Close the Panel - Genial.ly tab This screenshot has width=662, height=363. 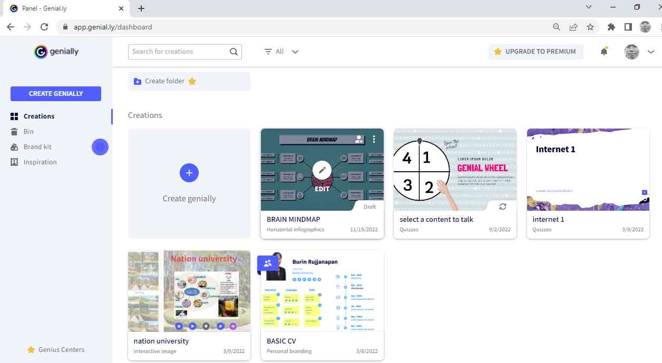[x=122, y=8]
